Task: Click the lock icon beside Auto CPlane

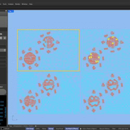Action: pos(81,129)
